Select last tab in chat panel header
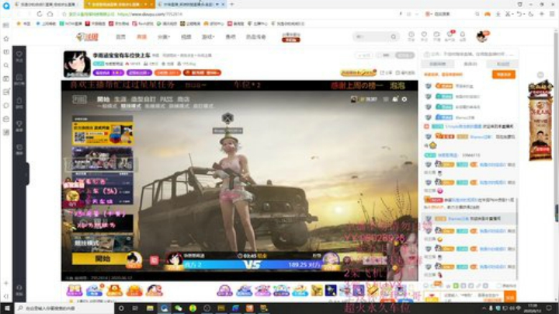Image resolution: width=559 pixels, height=314 pixels. click(x=502, y=64)
